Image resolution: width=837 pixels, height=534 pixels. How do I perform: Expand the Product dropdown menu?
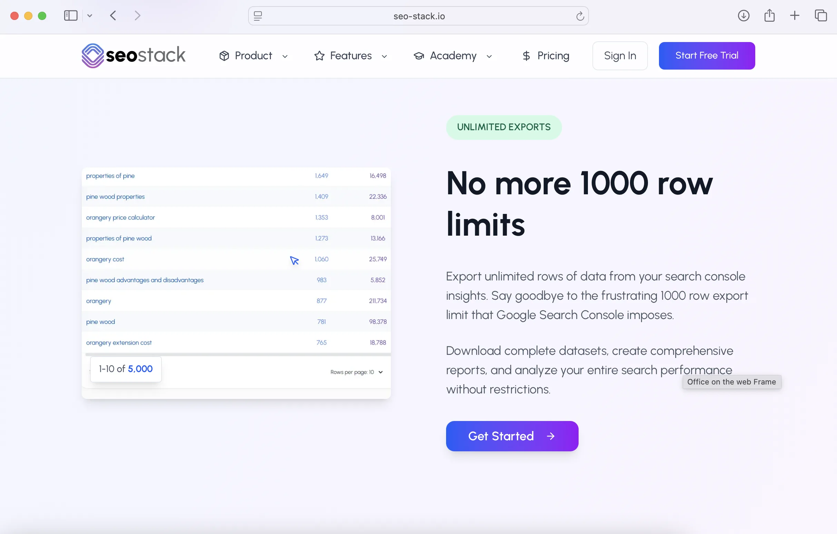coord(254,56)
